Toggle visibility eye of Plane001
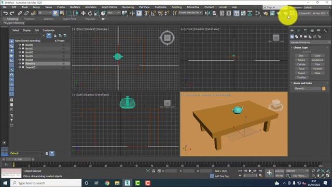Image resolution: width=332 pixels, height=187 pixels. pos(20,63)
